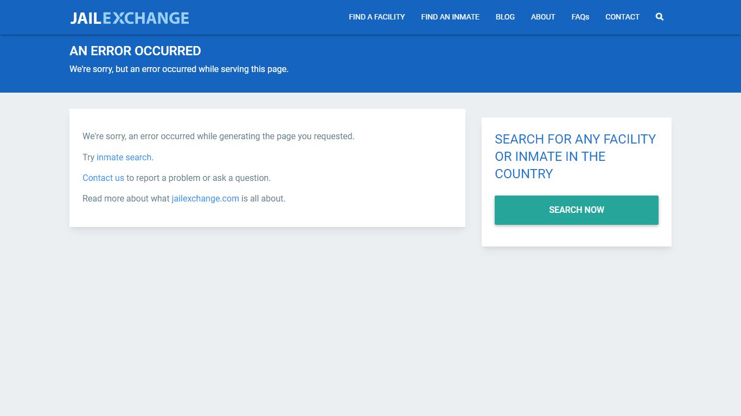This screenshot has height=416, width=741.
Task: Click the 'Read more about what' text
Action: [126, 198]
